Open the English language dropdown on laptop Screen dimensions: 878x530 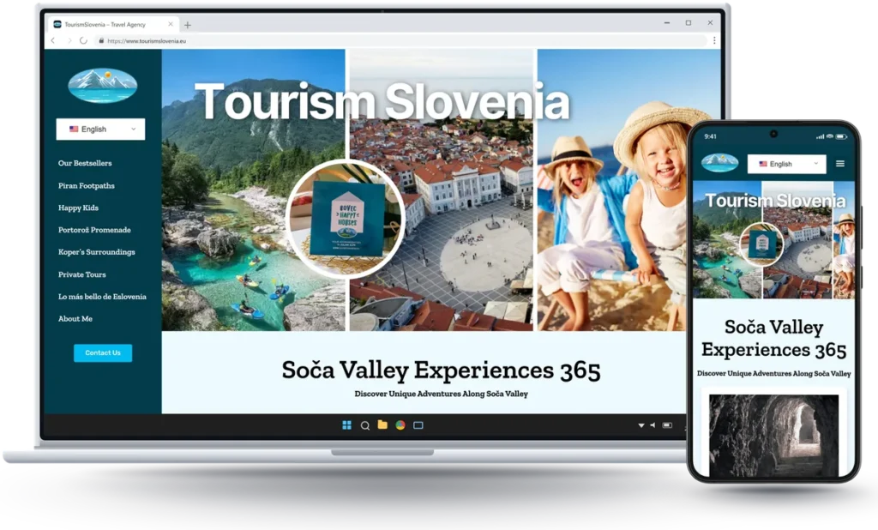point(100,129)
